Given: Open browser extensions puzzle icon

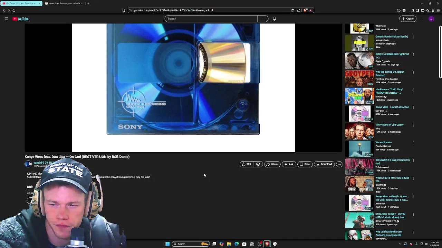Looking at the screenshot, I should tap(399, 10).
